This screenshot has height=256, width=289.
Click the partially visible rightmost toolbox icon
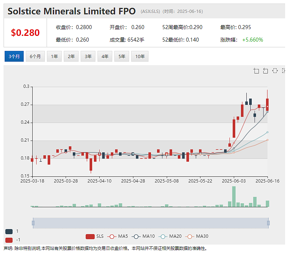(284, 71)
